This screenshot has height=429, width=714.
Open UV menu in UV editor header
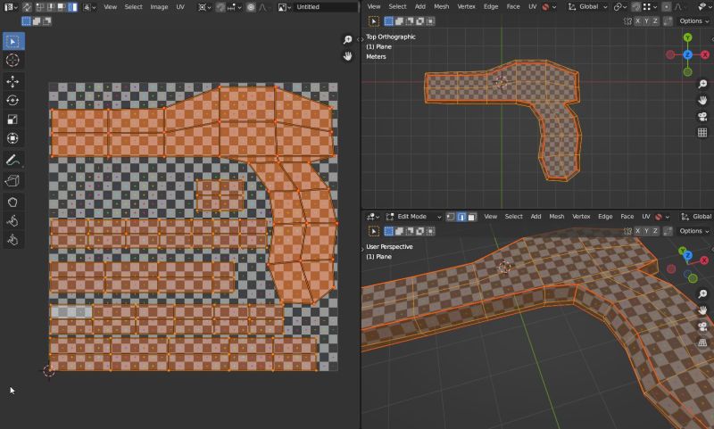[180, 7]
